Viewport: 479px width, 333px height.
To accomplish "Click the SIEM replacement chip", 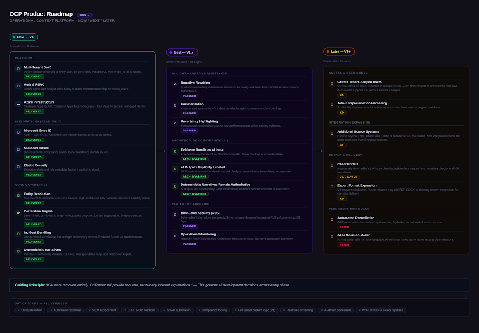I will click(102, 310).
